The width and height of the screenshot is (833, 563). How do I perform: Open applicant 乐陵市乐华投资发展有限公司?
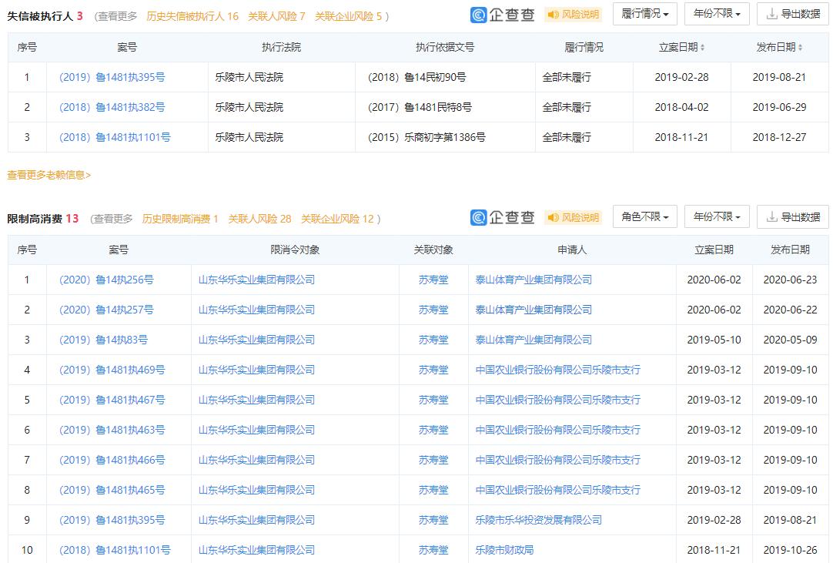tap(539, 520)
